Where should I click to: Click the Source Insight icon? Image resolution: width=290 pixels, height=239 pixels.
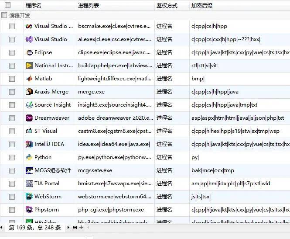[29, 105]
